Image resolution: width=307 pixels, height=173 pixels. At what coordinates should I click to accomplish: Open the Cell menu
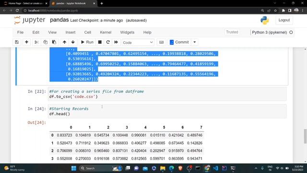pyautogui.click(x=88, y=32)
